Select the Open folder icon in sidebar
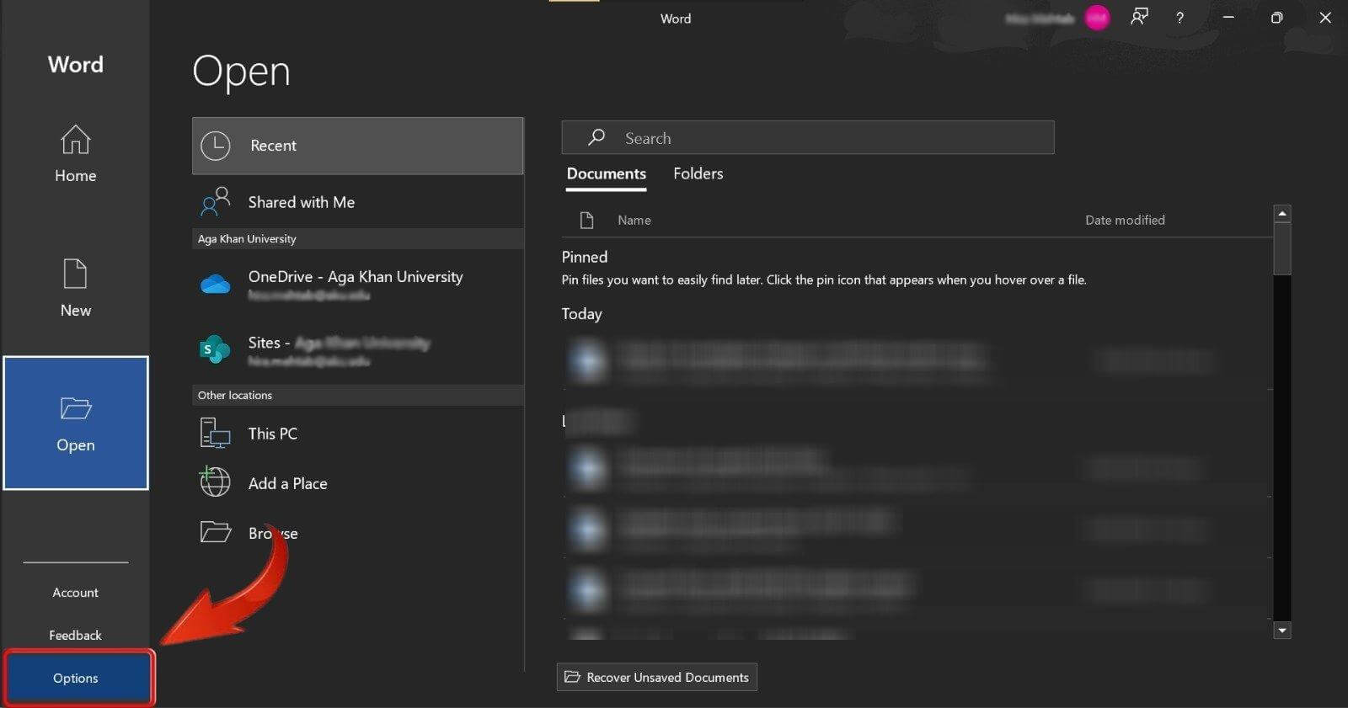This screenshot has width=1348, height=708. click(x=75, y=408)
